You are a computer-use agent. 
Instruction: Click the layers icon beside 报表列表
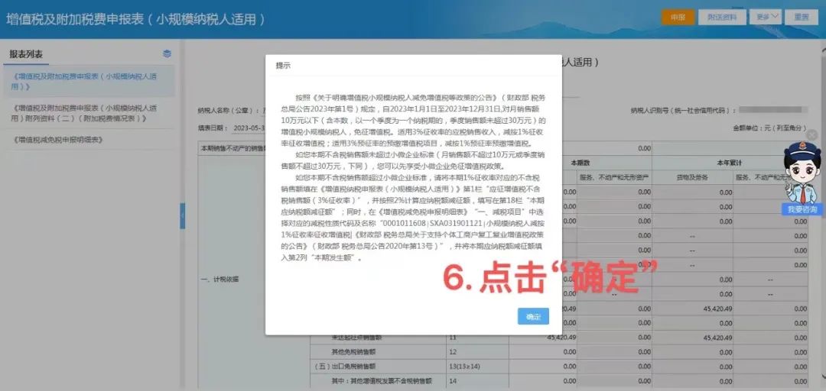click(x=167, y=53)
